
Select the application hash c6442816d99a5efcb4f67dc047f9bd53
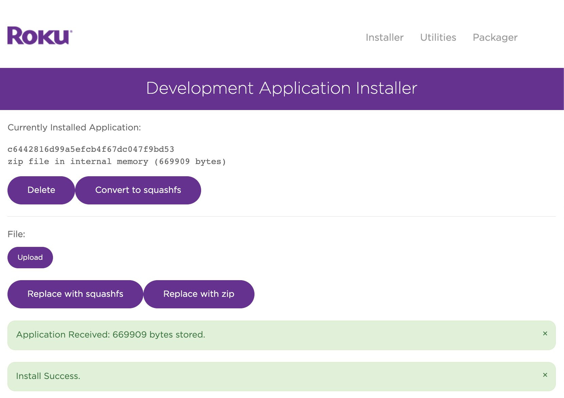[91, 149]
